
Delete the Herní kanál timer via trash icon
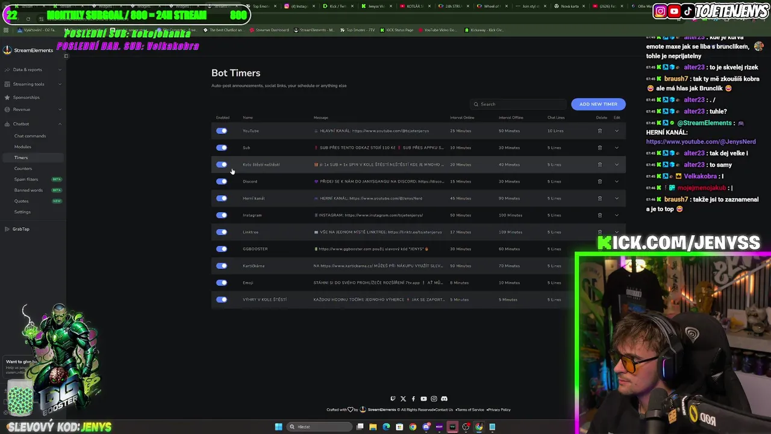tap(599, 198)
